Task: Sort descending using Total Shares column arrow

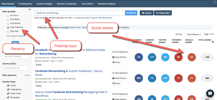Action: [x=213, y=42]
